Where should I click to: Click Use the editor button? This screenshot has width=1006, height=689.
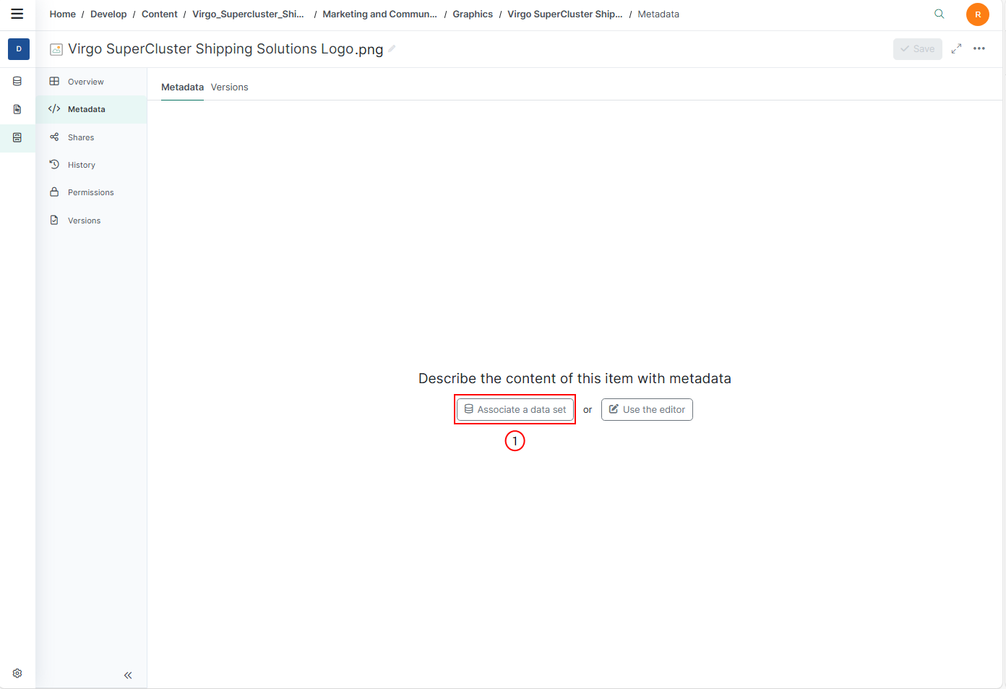647,410
